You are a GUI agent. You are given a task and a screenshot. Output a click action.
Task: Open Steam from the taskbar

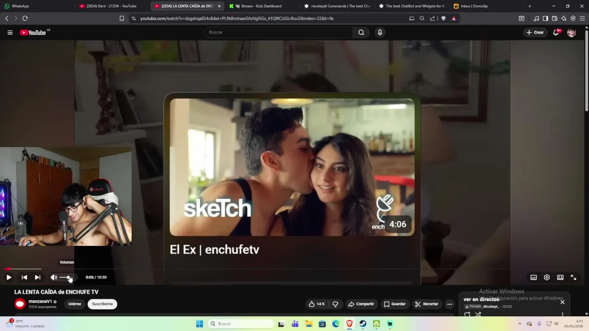point(363,324)
